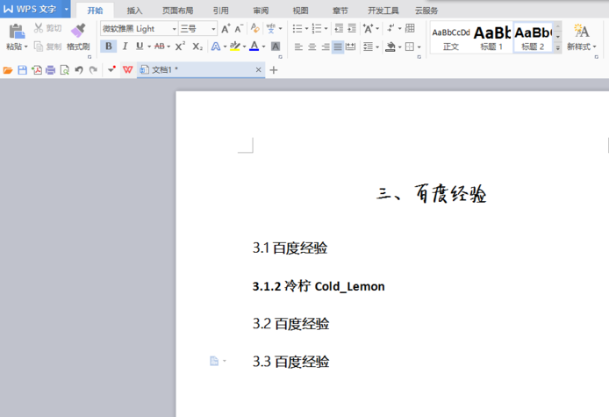Click the Copy (复制) icon
The image size is (609, 417).
38,47
